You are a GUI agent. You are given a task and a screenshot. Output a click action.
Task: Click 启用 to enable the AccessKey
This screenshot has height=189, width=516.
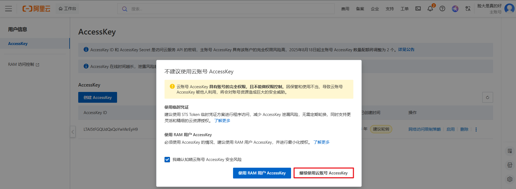pos(450,129)
